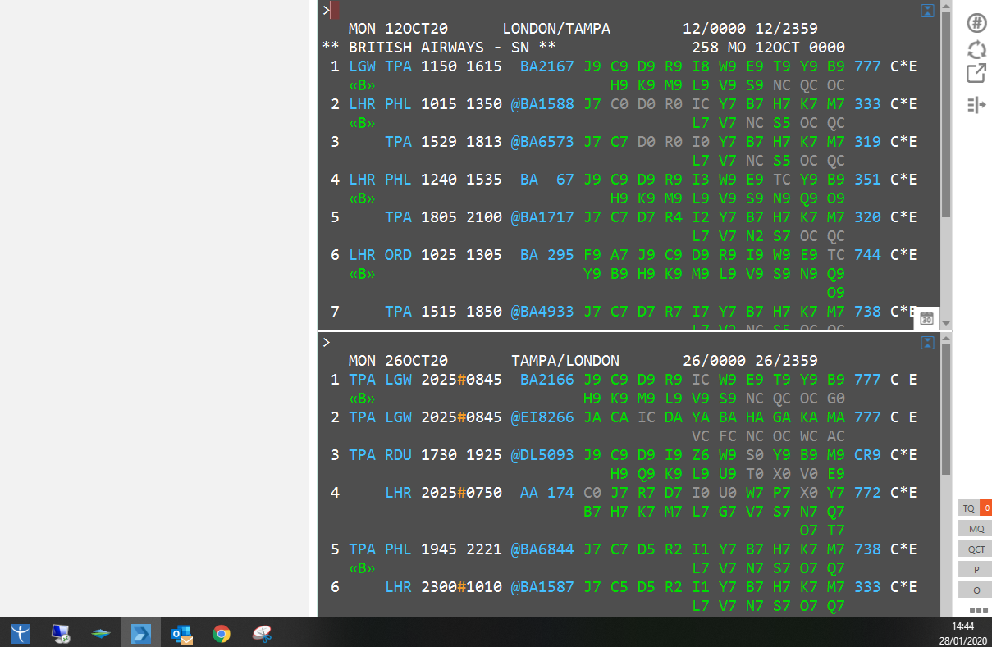Click the «B» marker under LHR ORD line 6
Image resolution: width=992 pixels, height=647 pixels.
point(362,274)
